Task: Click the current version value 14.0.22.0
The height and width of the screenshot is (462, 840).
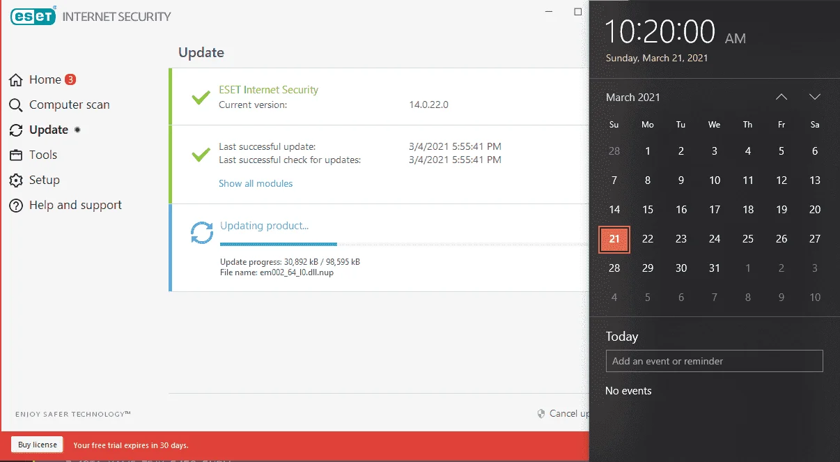Action: [x=429, y=105]
